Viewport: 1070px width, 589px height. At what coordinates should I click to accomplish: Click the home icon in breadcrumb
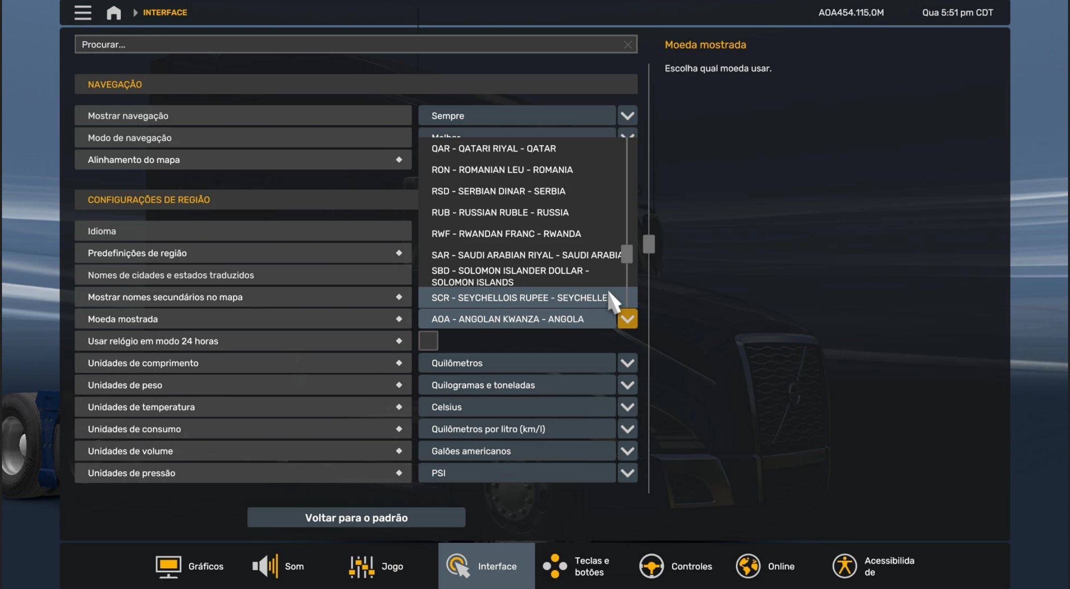114,12
